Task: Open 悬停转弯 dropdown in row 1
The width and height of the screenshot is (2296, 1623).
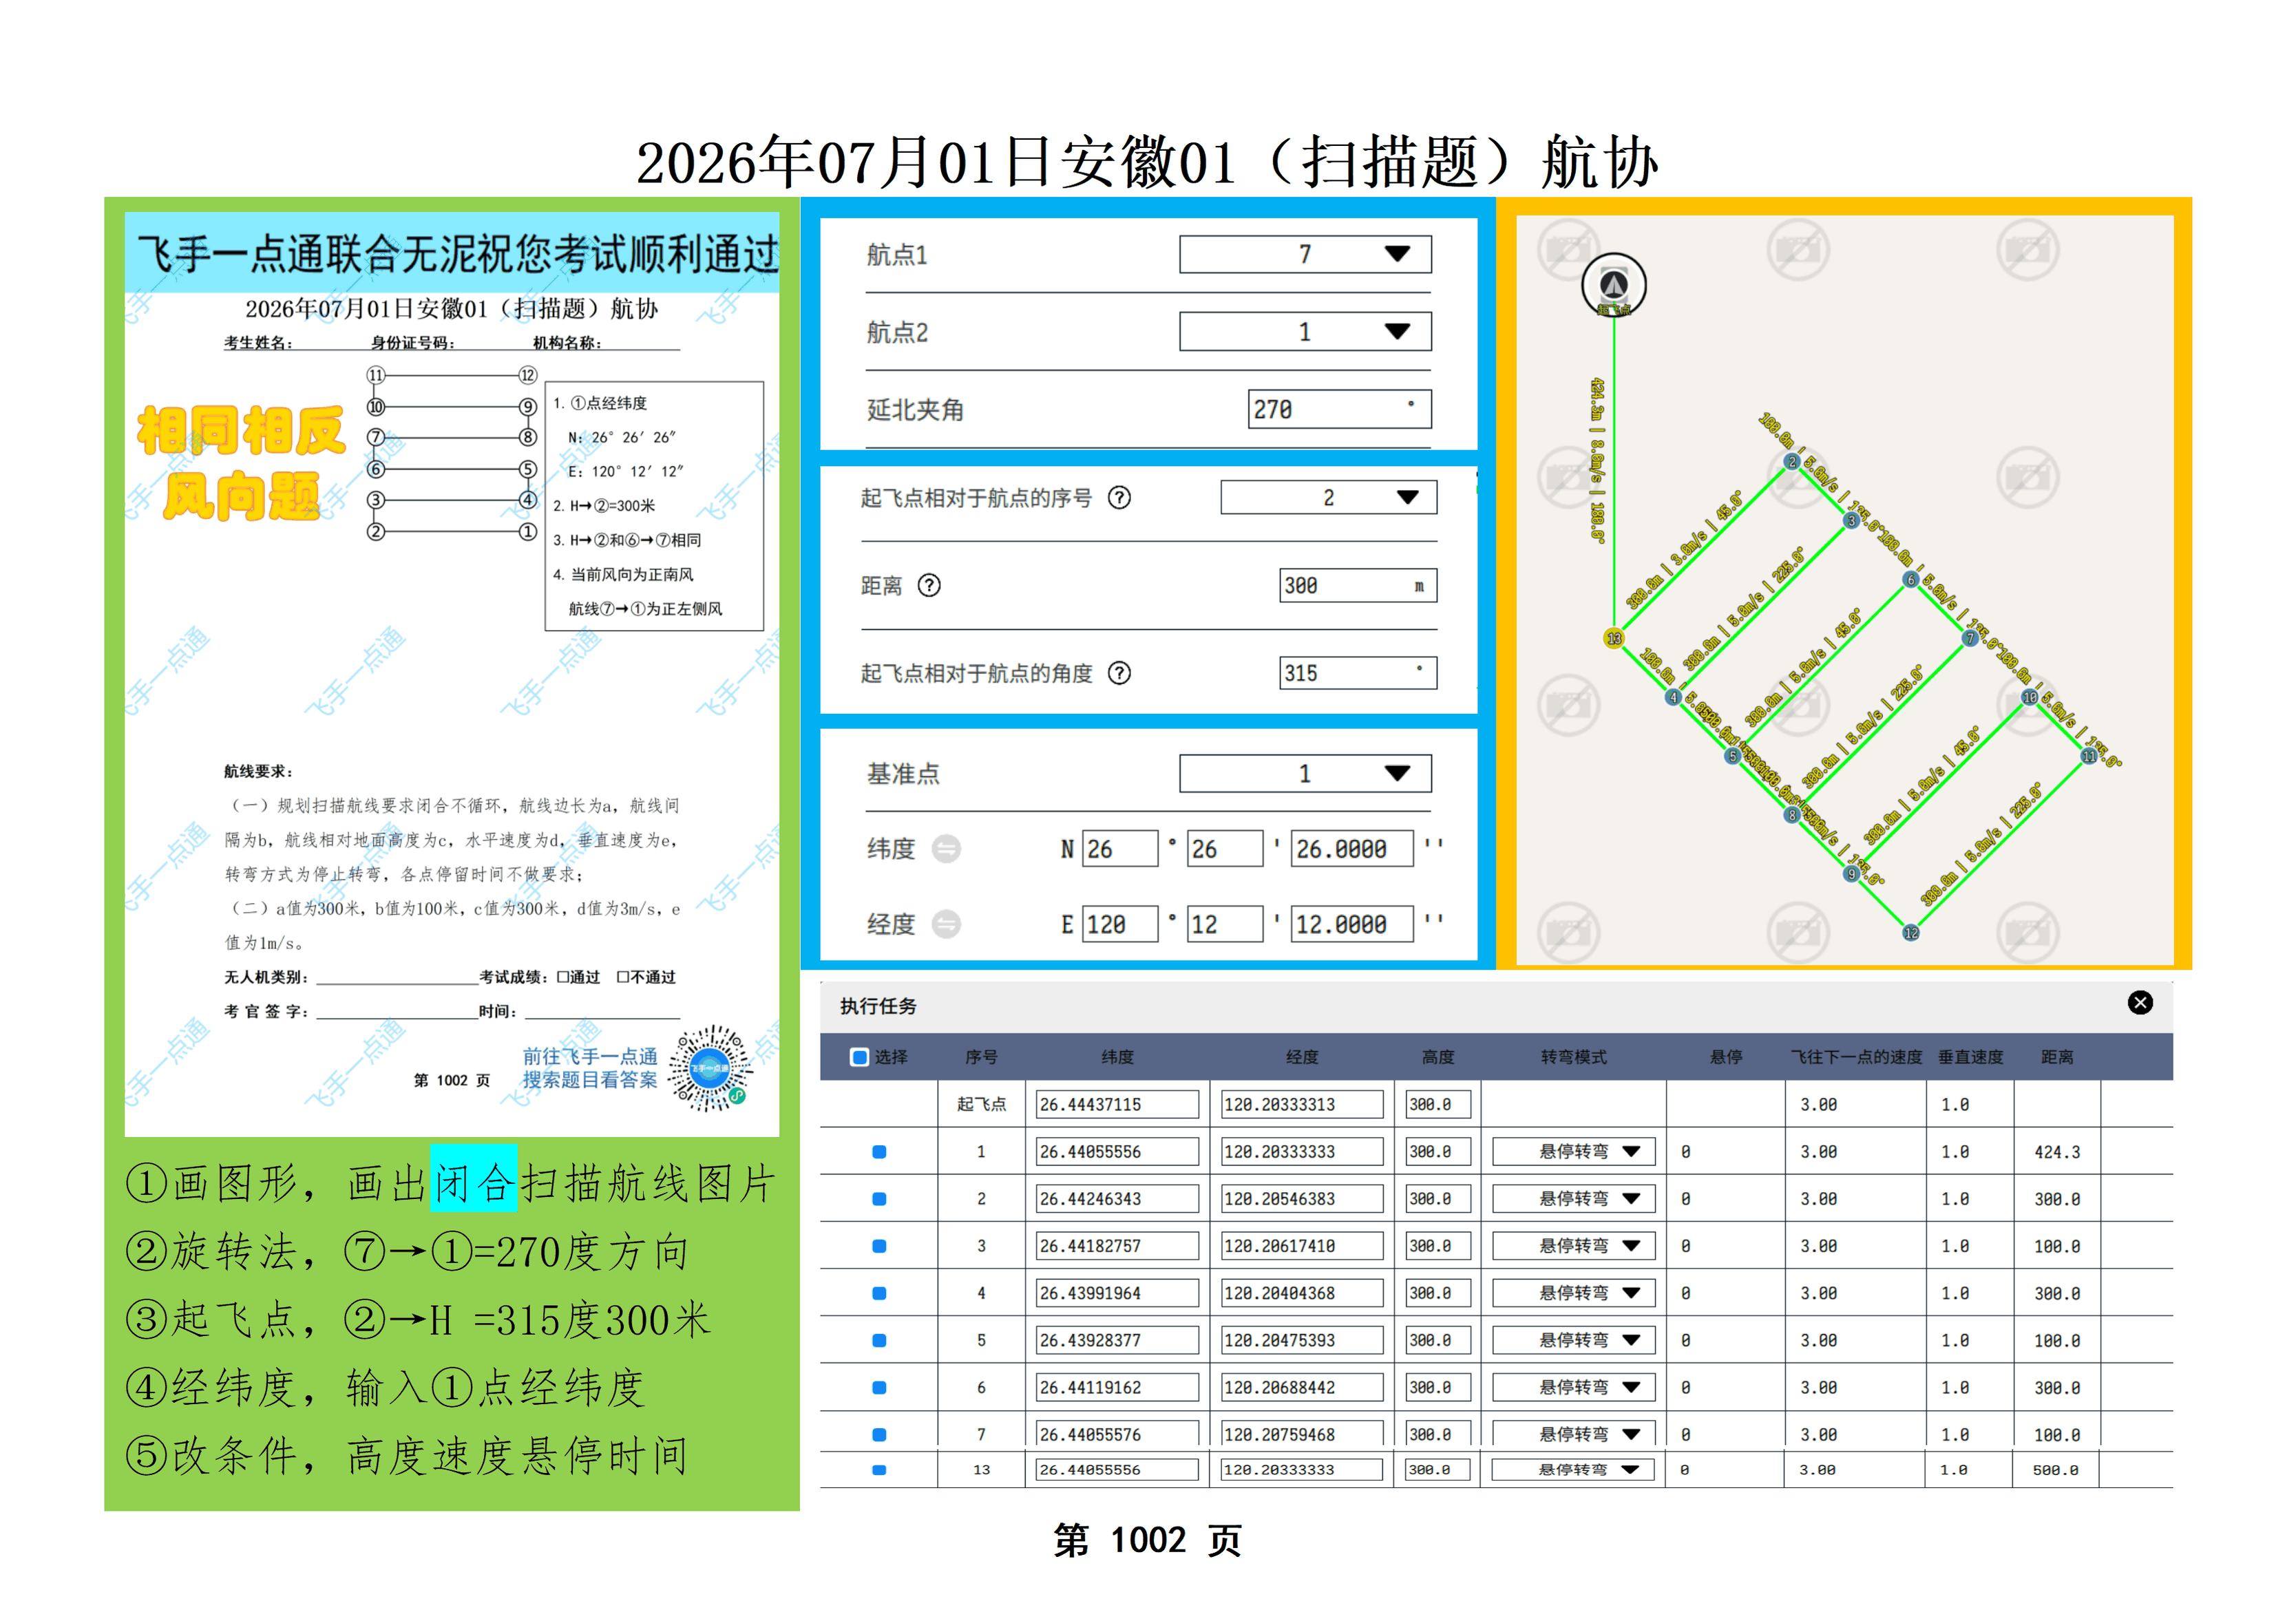Action: pyautogui.click(x=1573, y=1152)
